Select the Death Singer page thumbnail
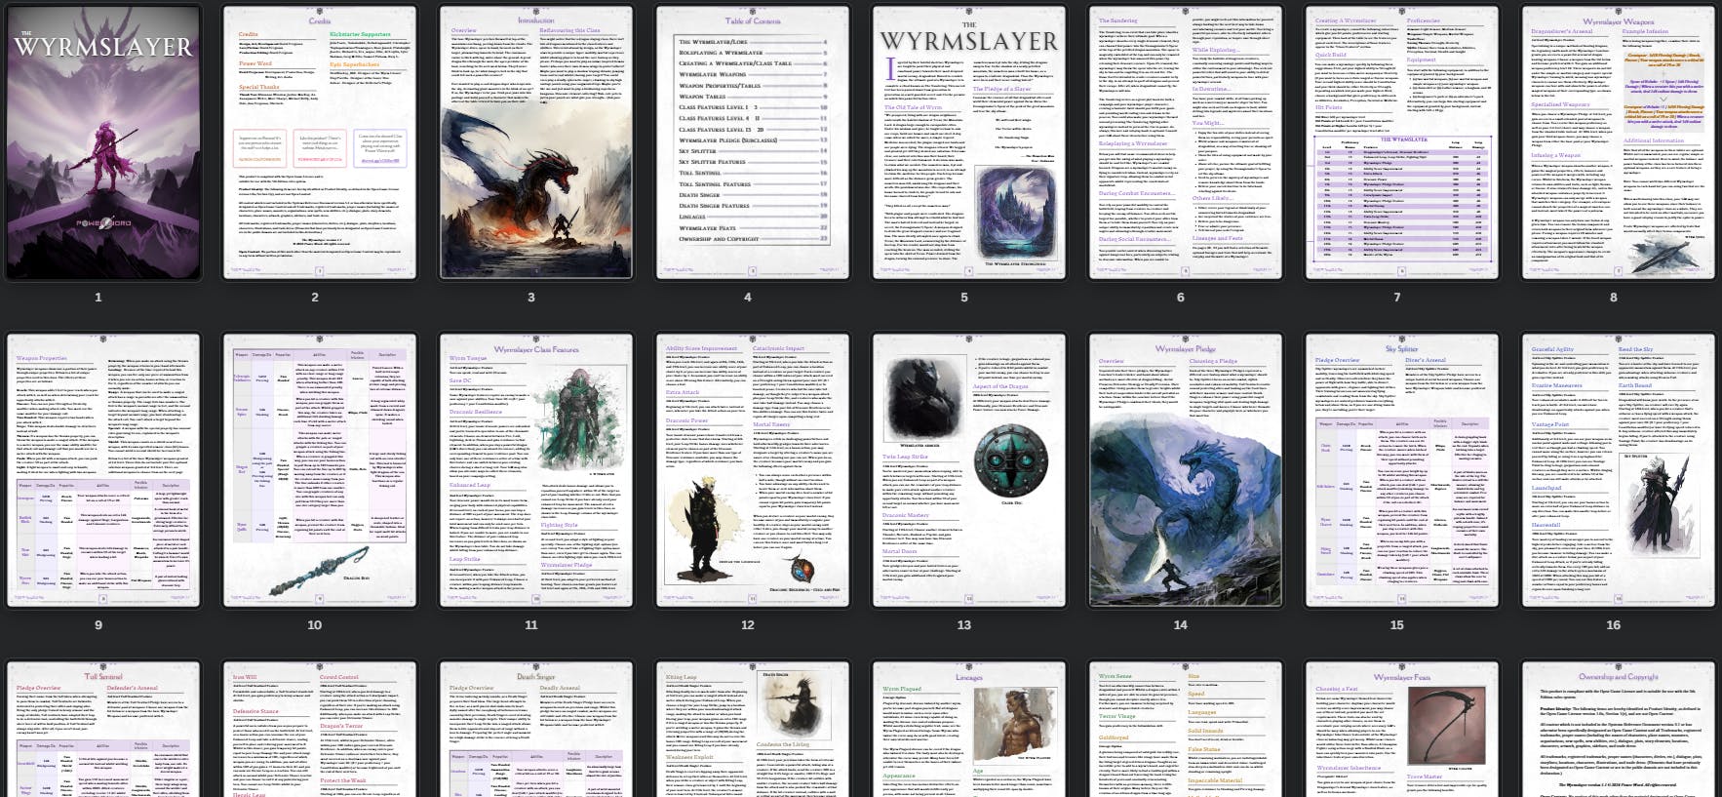This screenshot has width=1722, height=797. click(536, 730)
